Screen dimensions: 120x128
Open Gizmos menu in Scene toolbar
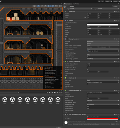(60, 6)
